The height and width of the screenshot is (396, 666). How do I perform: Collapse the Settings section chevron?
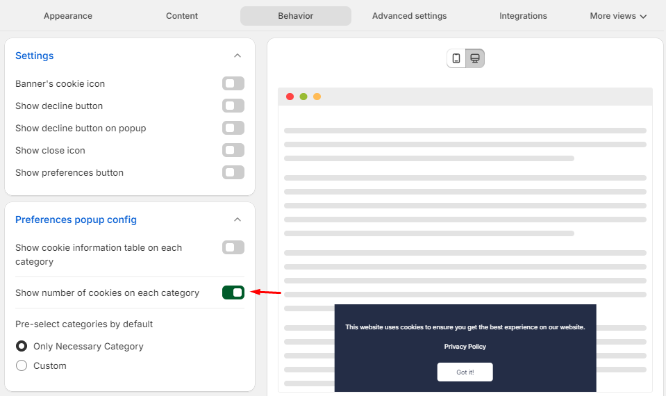(x=238, y=56)
